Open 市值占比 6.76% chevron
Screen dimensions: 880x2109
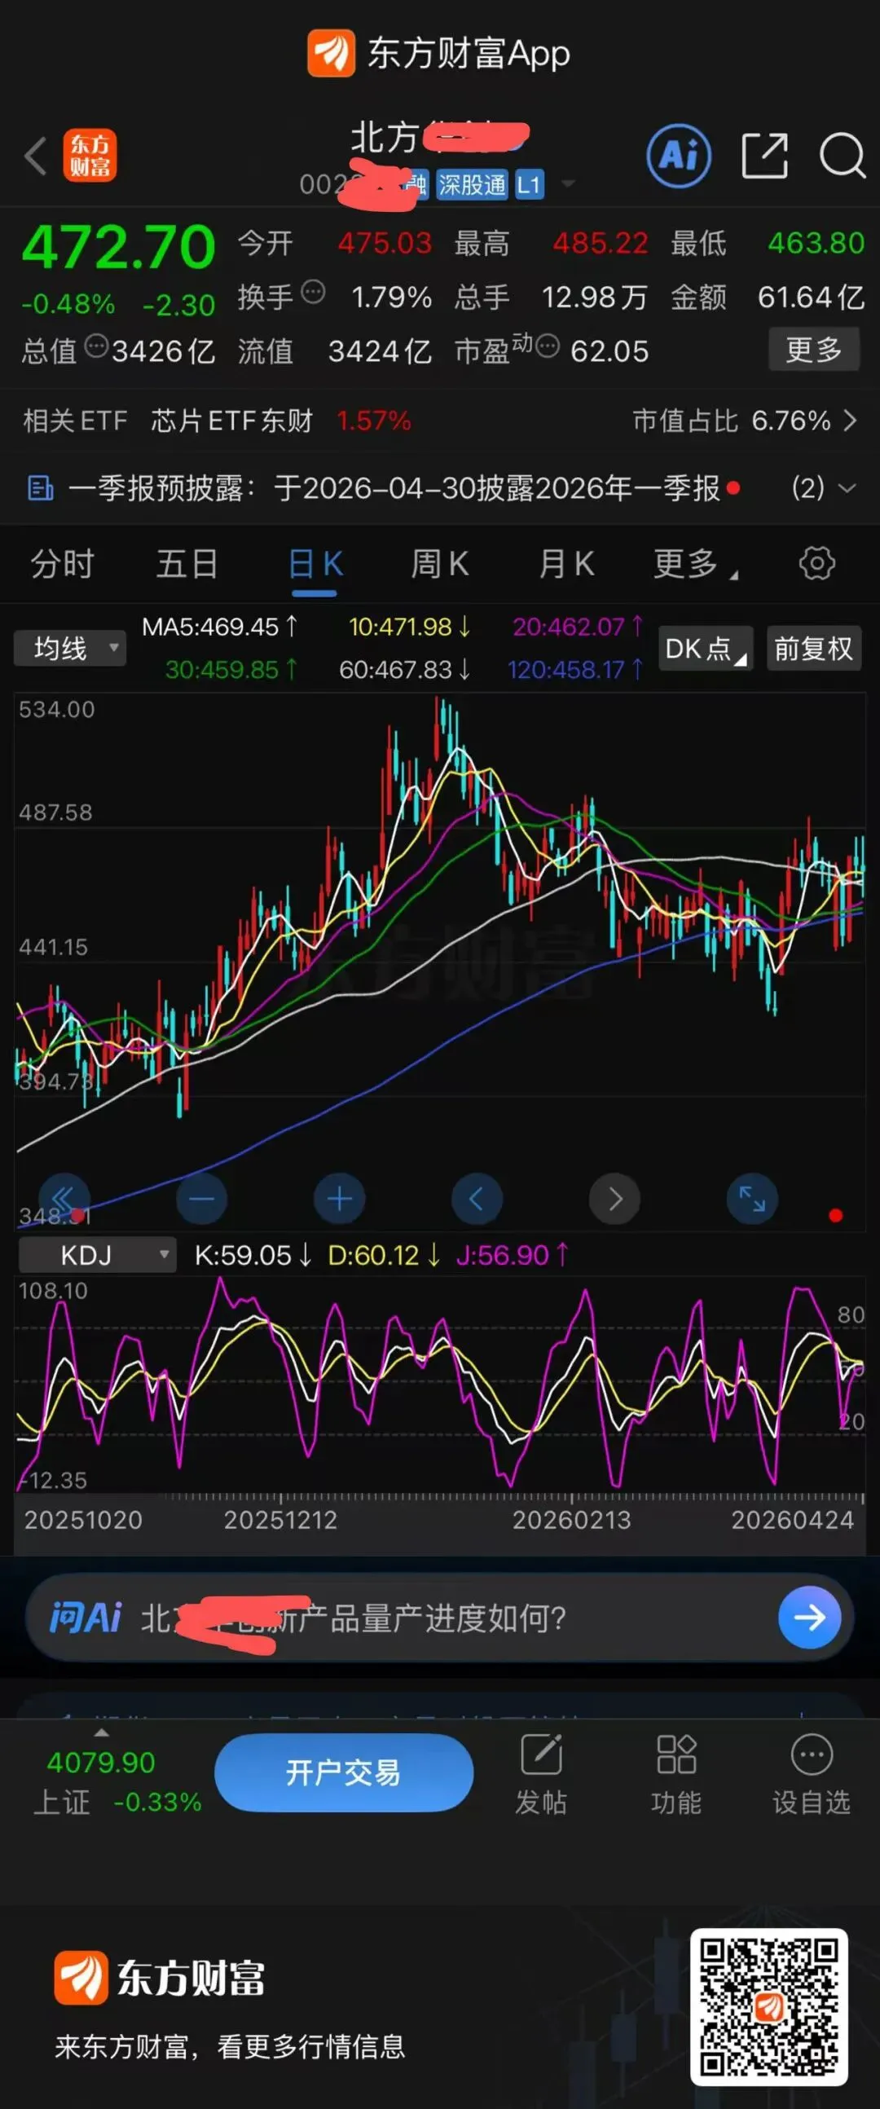tap(850, 420)
